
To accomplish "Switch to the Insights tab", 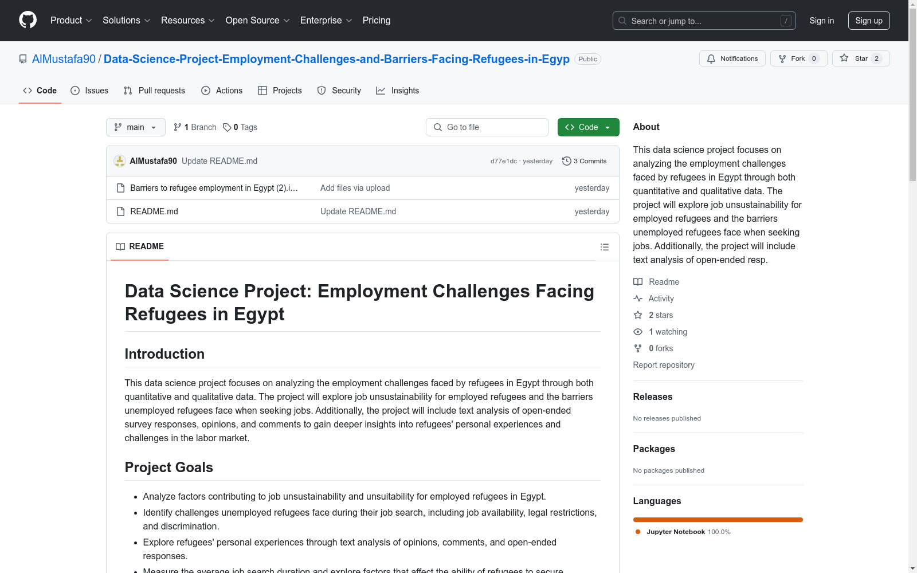I will [x=397, y=91].
